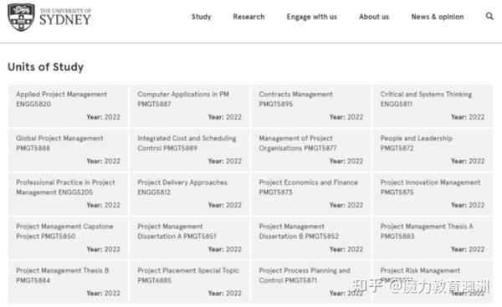Open Critical and Systems Thinking ENGG5811
The height and width of the screenshot is (307, 502).
click(x=433, y=106)
